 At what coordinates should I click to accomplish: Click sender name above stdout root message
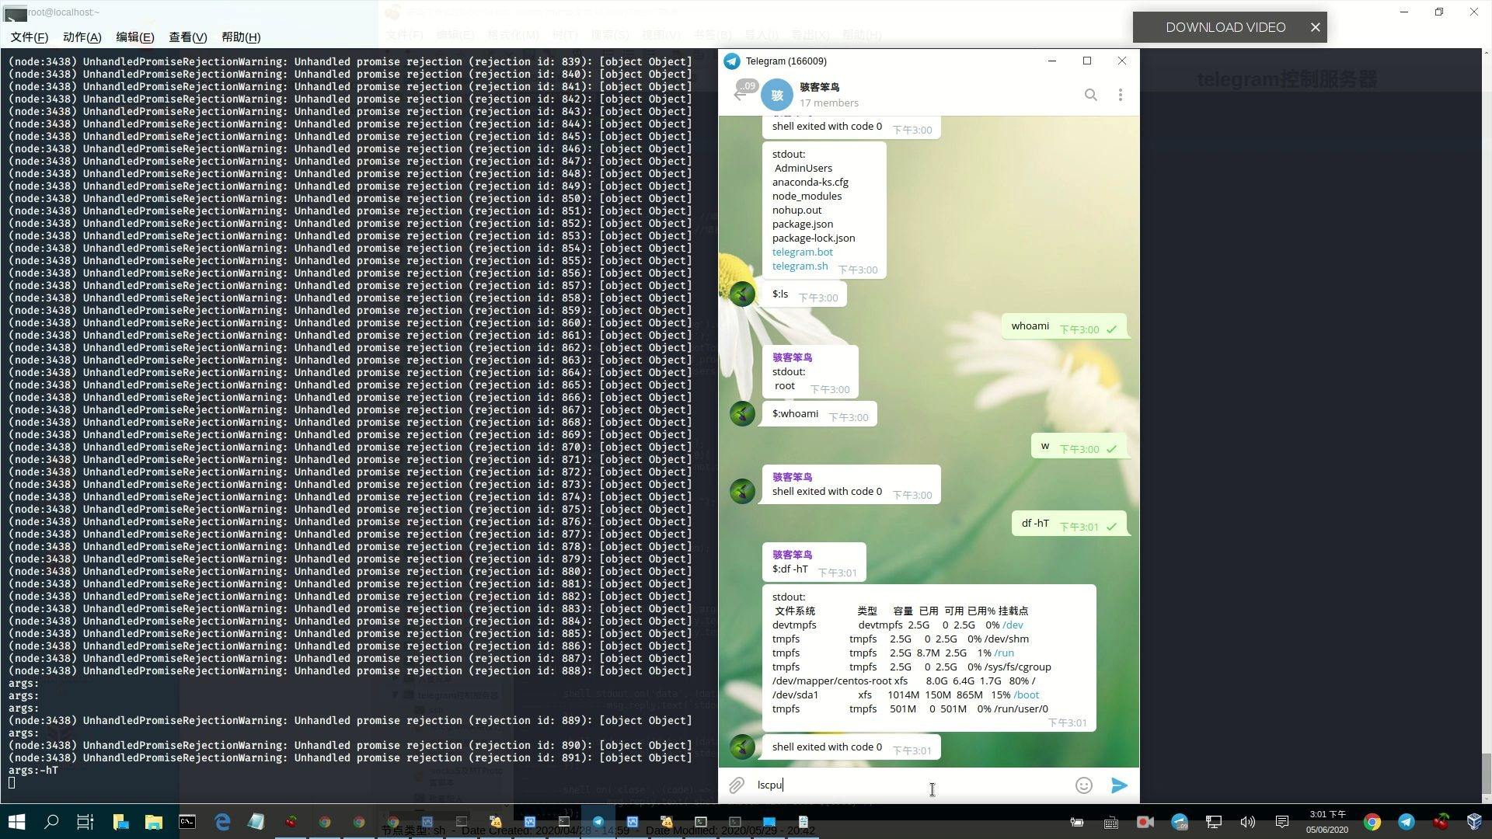[792, 357]
